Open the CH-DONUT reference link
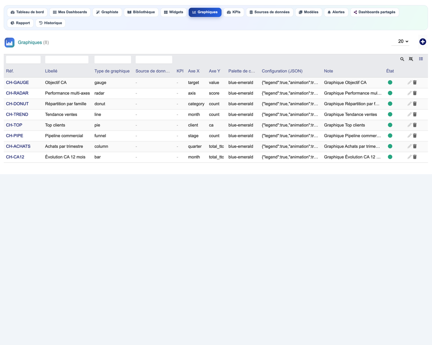Viewport: 432px width, 345px height. 17,104
